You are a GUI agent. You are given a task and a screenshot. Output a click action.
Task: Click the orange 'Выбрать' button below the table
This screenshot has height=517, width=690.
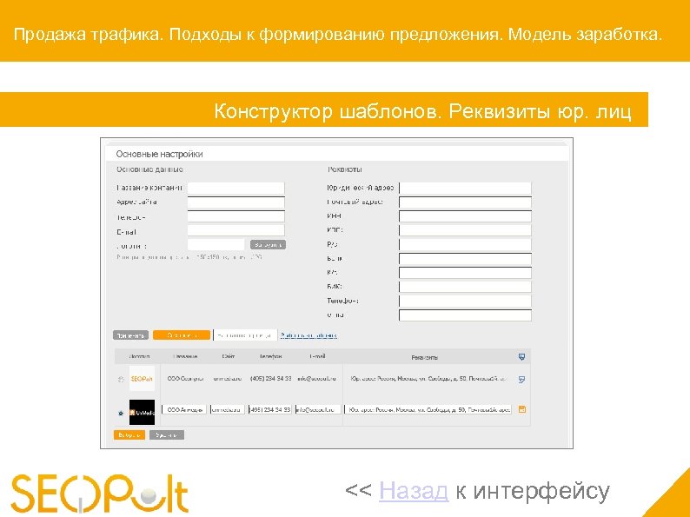pos(129,434)
